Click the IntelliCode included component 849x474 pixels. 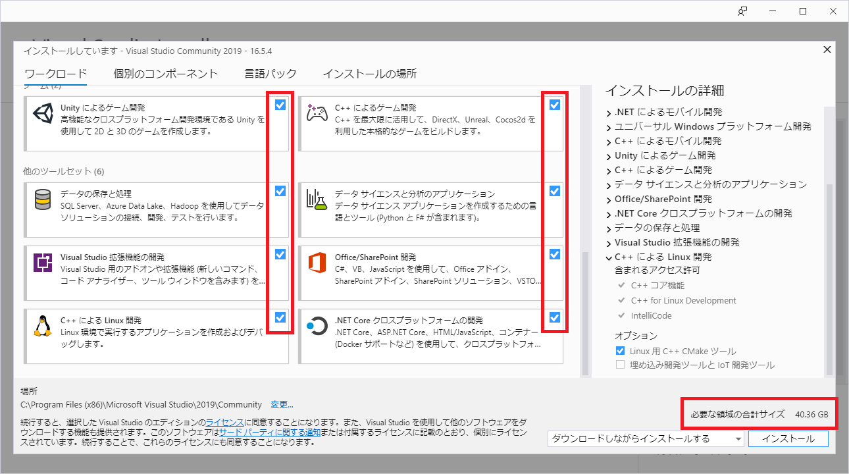coord(652,315)
